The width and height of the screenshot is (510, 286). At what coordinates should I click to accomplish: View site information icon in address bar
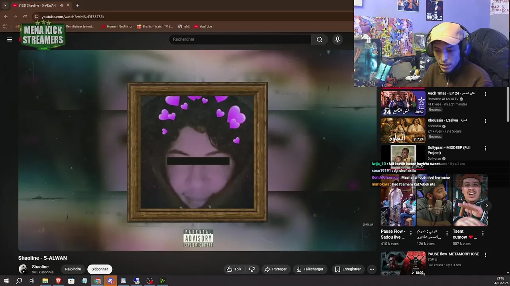tap(36, 17)
